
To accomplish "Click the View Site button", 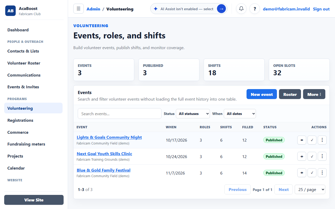I will pyautogui.click(x=34, y=200).
